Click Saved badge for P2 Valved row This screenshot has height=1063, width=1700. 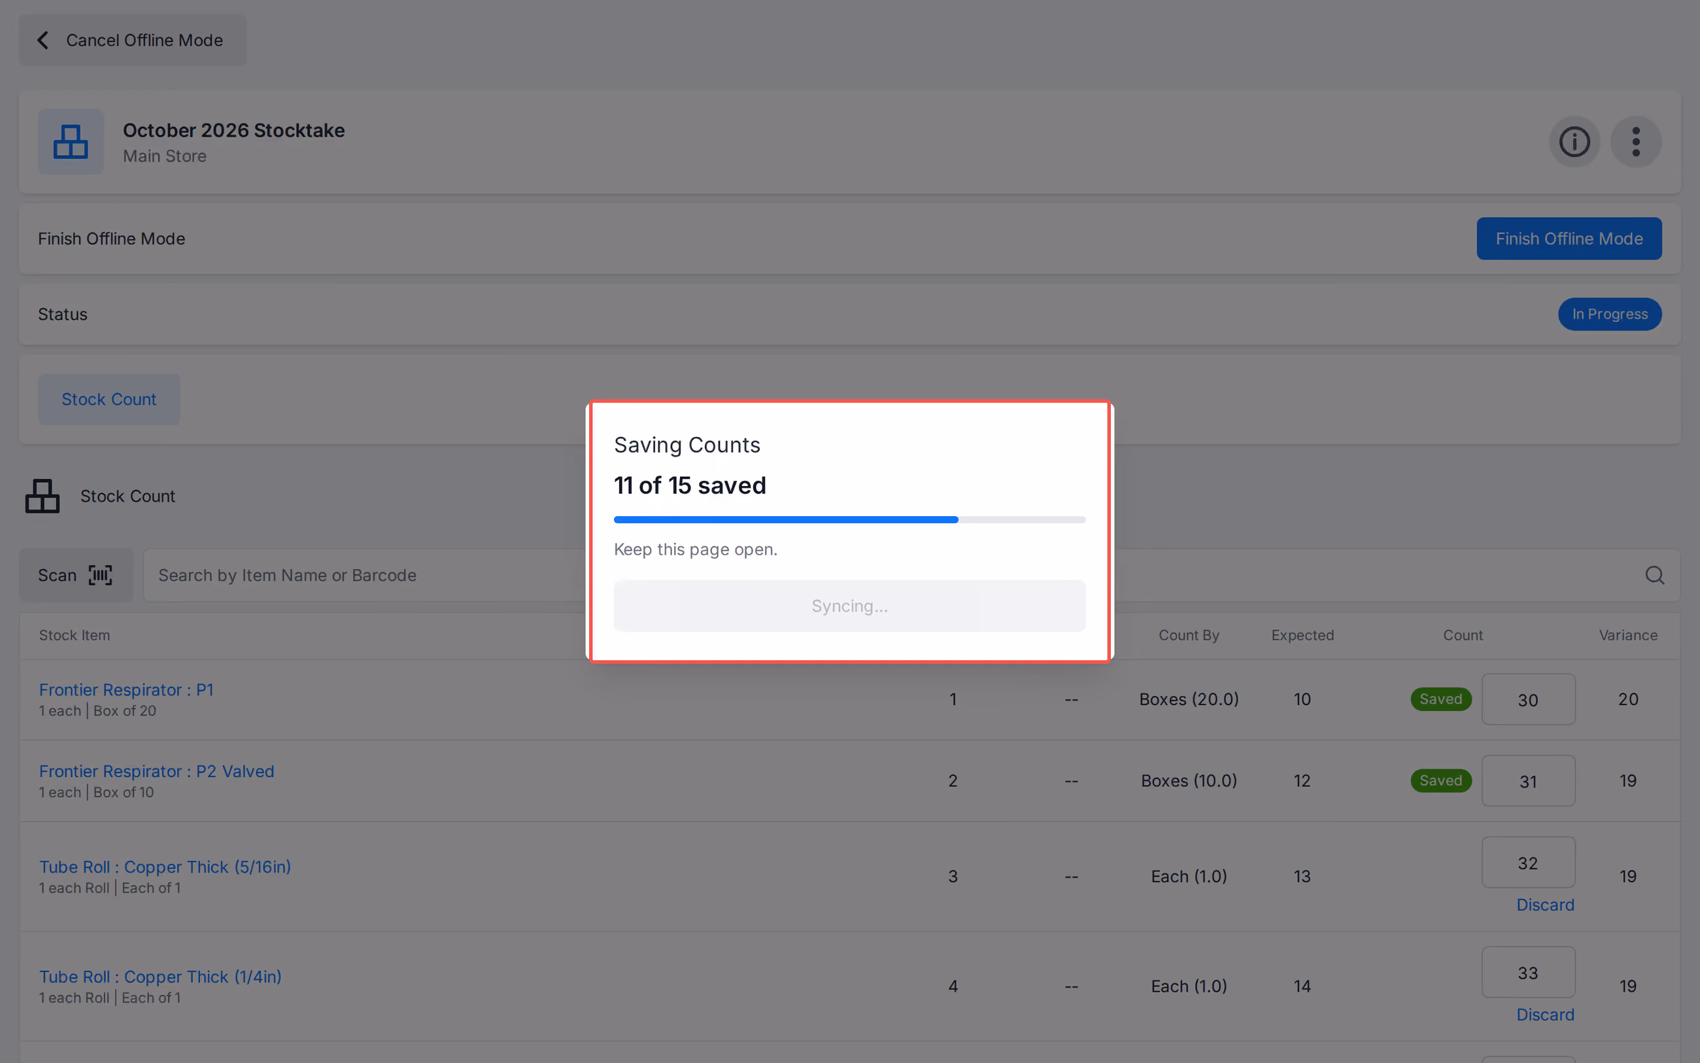point(1441,780)
